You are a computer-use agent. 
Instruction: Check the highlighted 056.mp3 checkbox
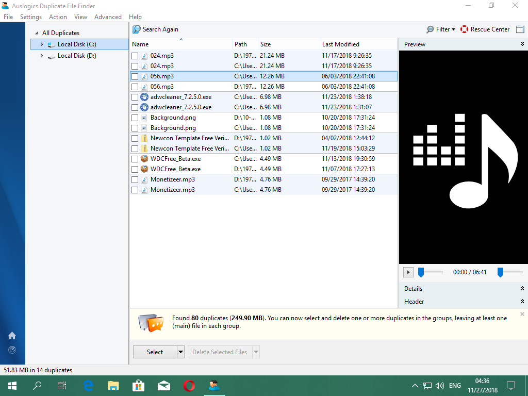[x=135, y=76]
